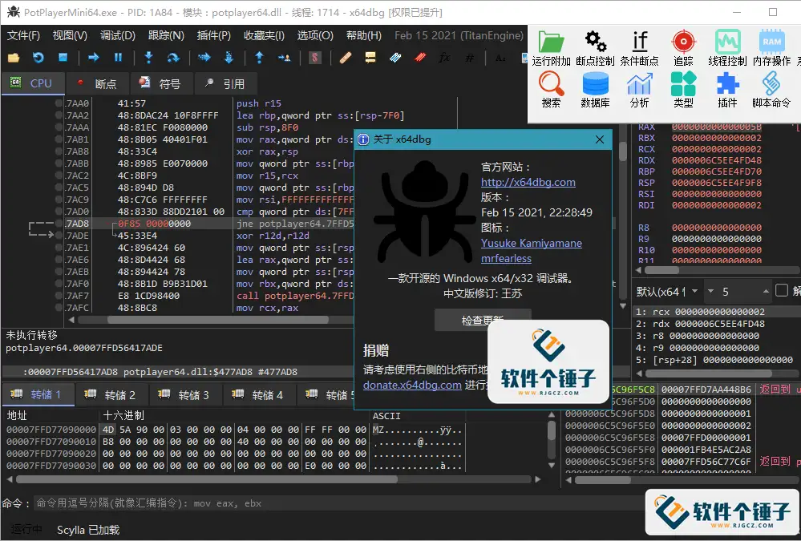
Task: Click the pause execution icon
Action: pos(118,58)
